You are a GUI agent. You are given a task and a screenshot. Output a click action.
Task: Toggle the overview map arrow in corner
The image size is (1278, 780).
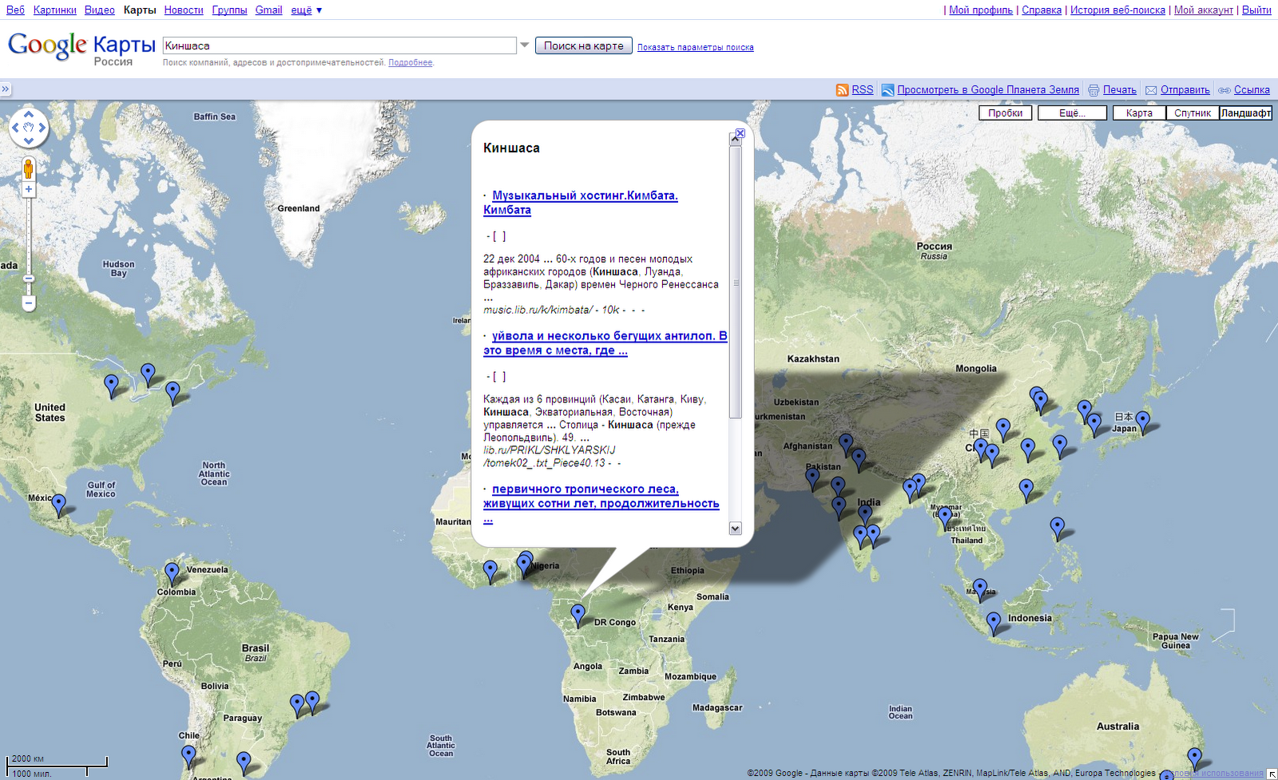click(x=1271, y=774)
